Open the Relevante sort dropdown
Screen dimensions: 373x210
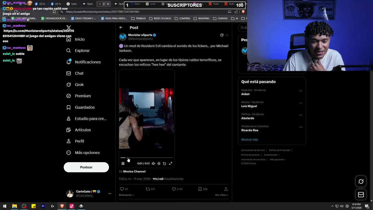(126, 195)
